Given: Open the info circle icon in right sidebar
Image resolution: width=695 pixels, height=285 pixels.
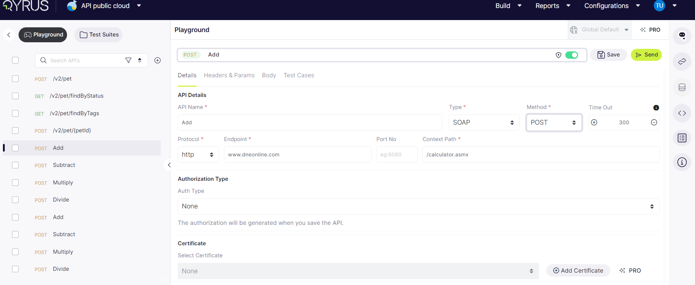Looking at the screenshot, I should 682,162.
